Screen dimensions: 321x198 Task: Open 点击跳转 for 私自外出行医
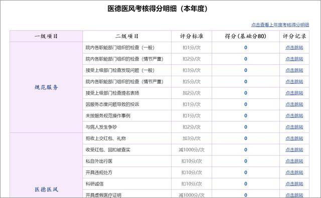(x=294, y=161)
